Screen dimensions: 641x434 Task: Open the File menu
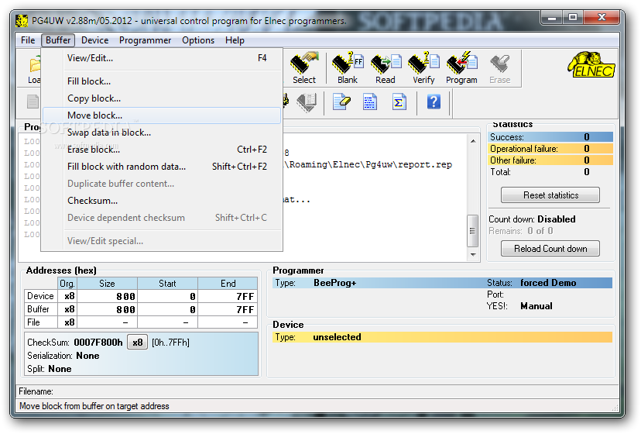pyautogui.click(x=28, y=40)
